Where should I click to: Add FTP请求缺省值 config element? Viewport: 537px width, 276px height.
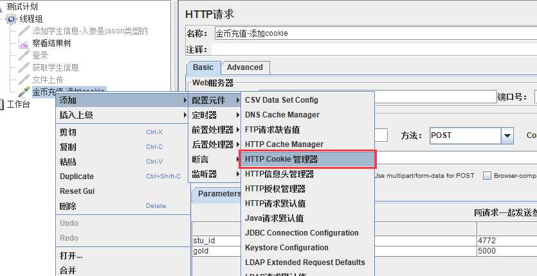click(307, 130)
